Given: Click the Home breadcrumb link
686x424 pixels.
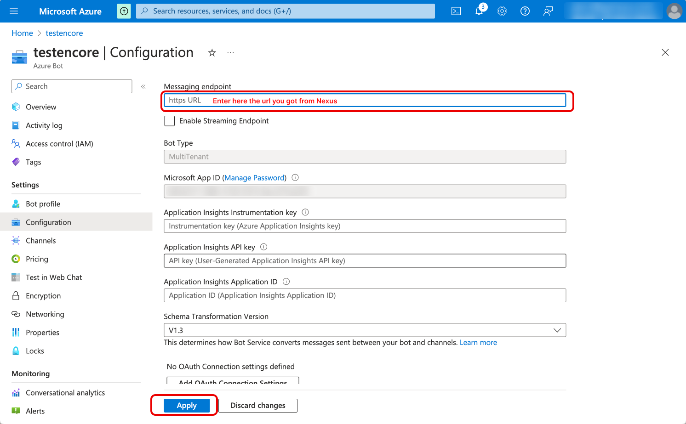Looking at the screenshot, I should click(x=22, y=33).
